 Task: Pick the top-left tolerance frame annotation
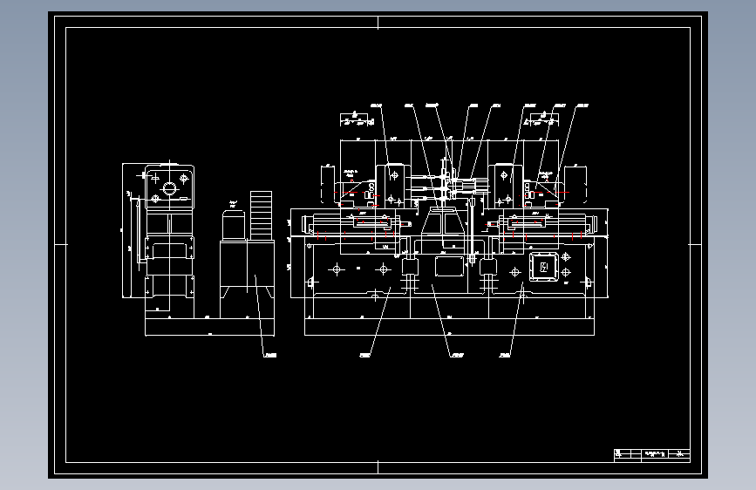(x=358, y=119)
